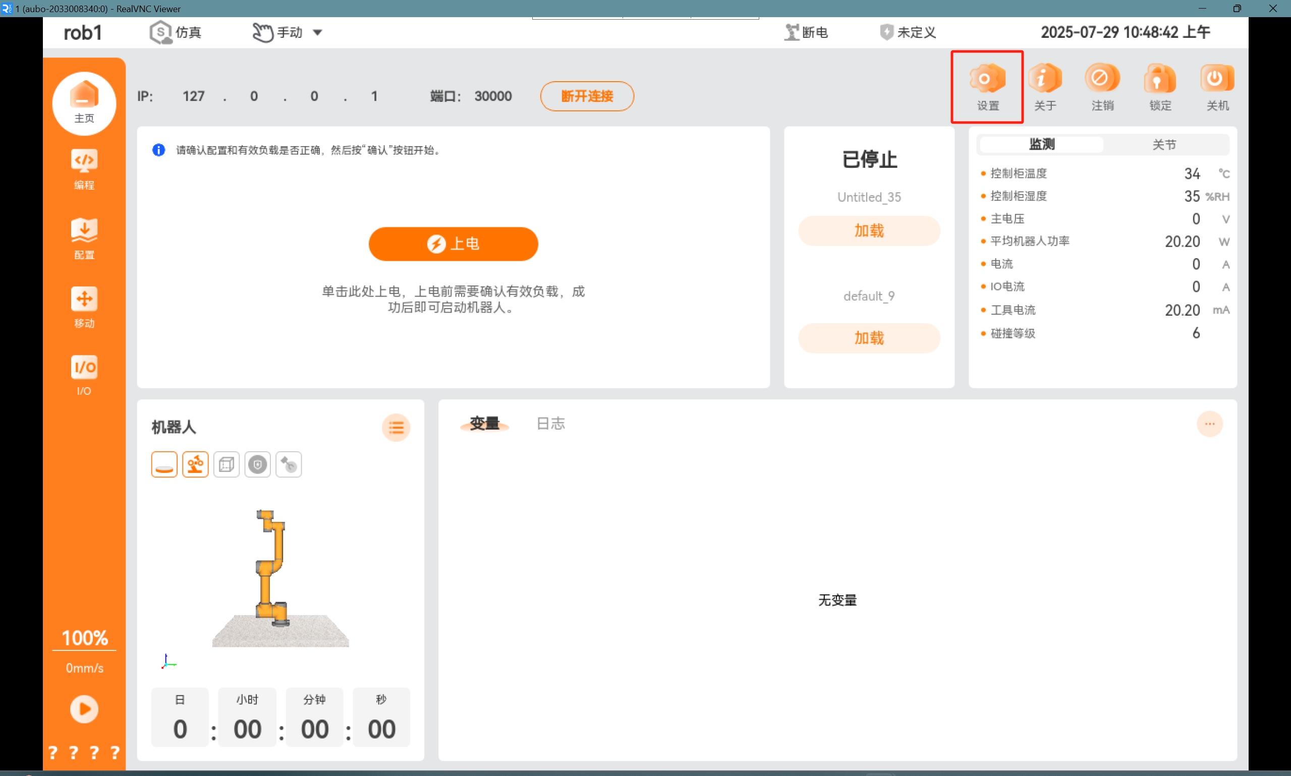Click the 小时 hours counter
Screen dimensions: 1291x776
(247, 717)
